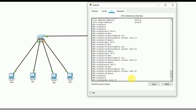Select the PC3 computer icon
Image resolution: width=196 pixels, height=110 pixels.
coord(70,76)
